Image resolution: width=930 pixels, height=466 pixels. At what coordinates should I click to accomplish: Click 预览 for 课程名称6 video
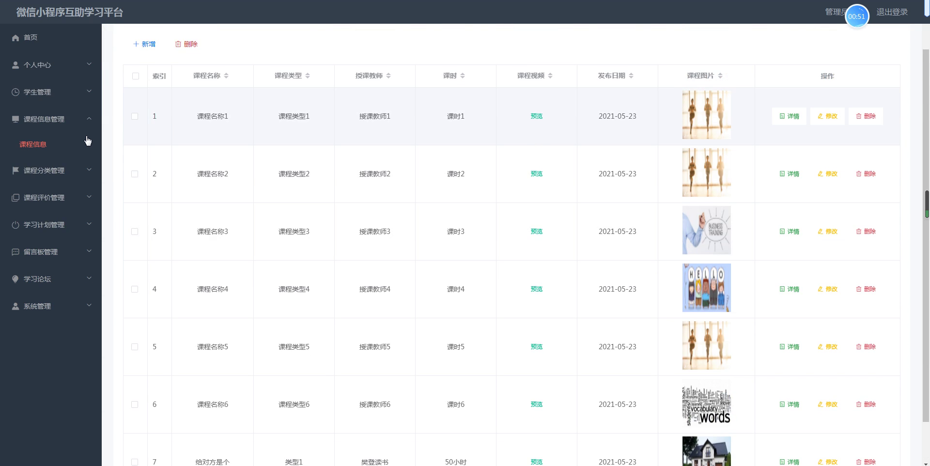(x=537, y=404)
